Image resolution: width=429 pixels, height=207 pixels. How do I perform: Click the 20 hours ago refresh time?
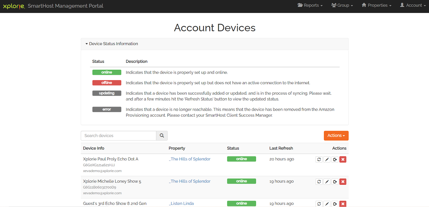282,159
